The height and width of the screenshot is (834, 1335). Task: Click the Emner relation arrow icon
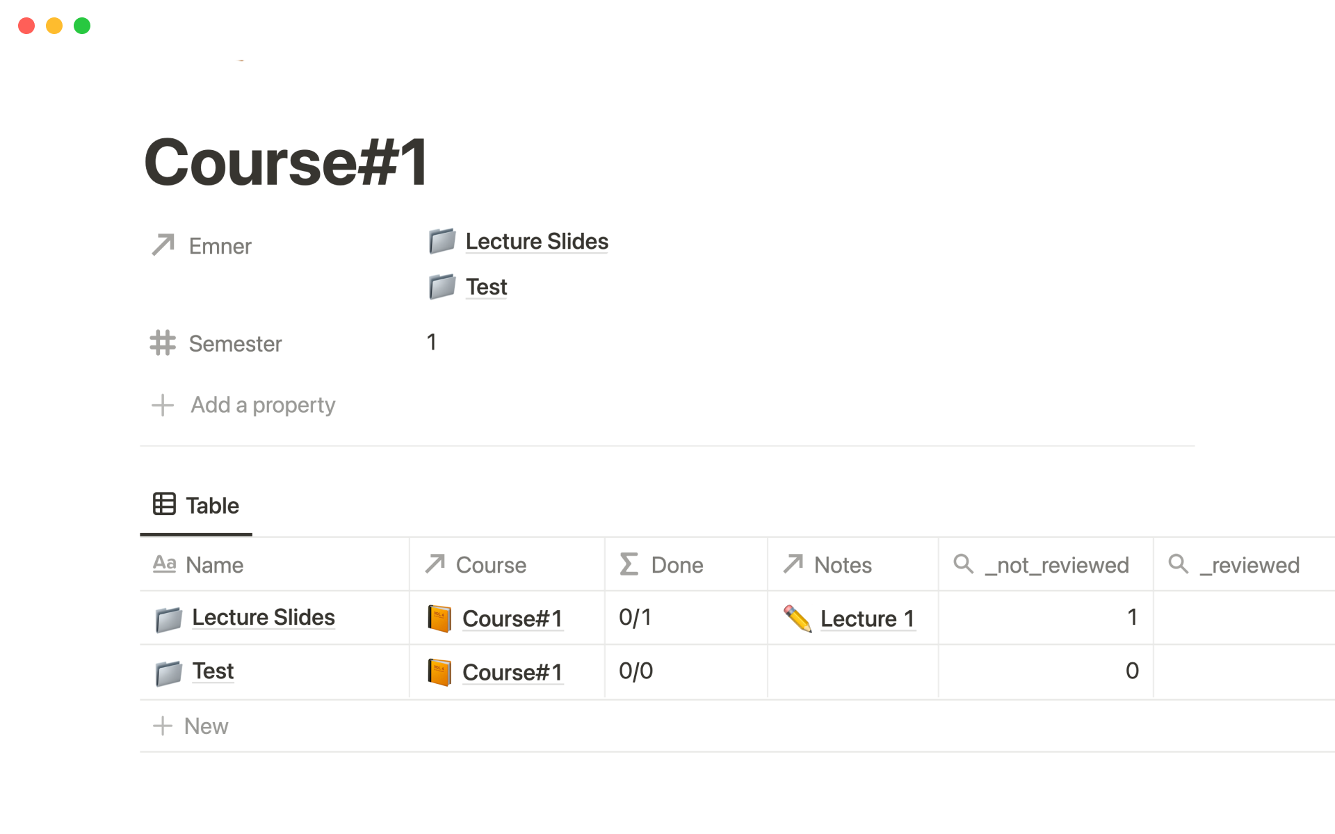pos(163,245)
